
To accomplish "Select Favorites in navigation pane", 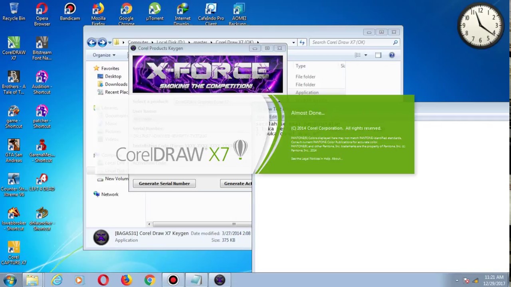I will pos(110,69).
